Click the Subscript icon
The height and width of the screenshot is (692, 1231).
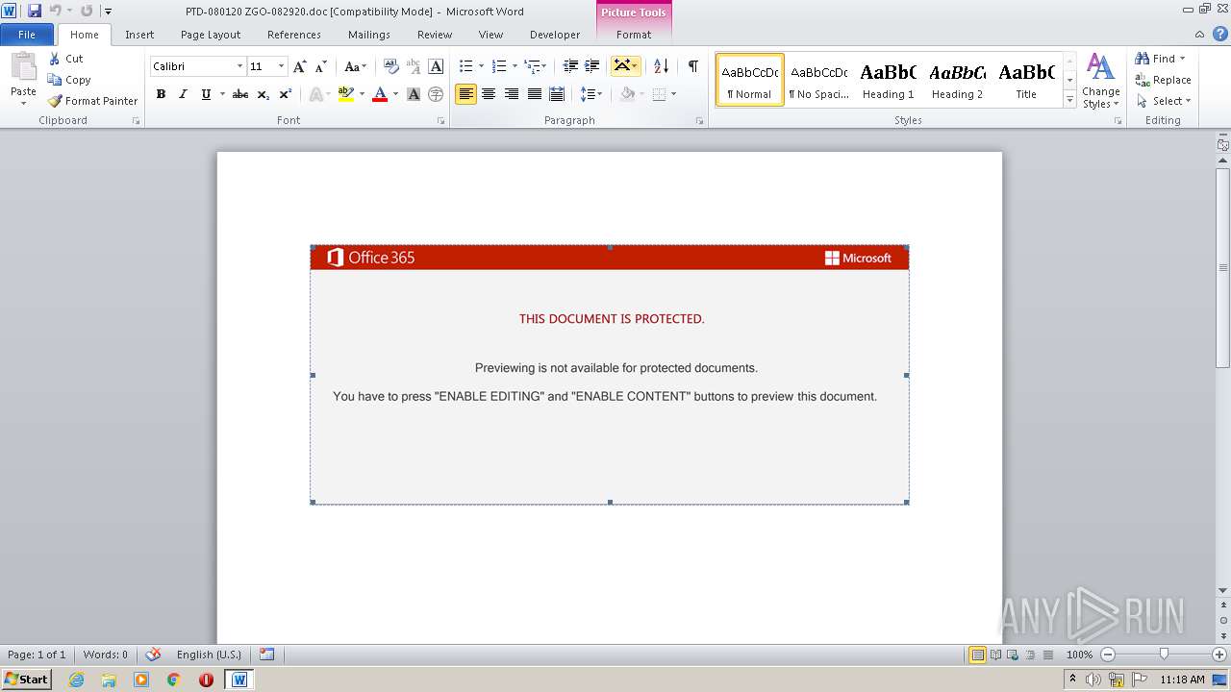pyautogui.click(x=264, y=94)
